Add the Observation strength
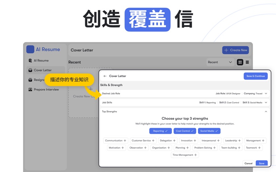This screenshot has width=276, height=172. point(138,148)
